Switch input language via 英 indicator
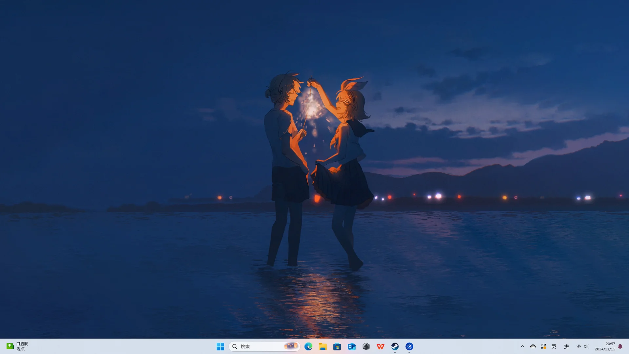629x354 pixels. coord(554,346)
